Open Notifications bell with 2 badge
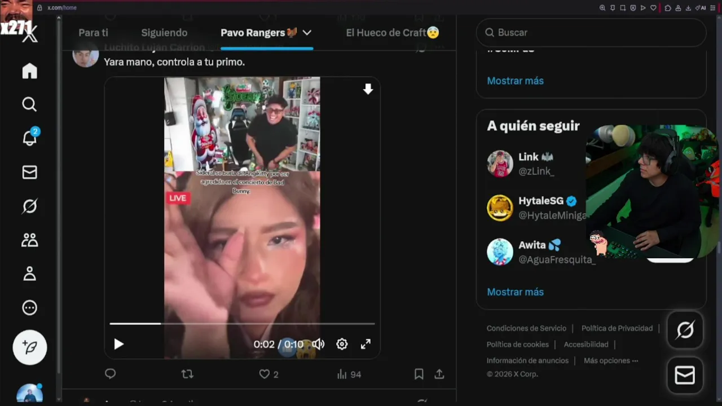722x406 pixels. pos(29,137)
